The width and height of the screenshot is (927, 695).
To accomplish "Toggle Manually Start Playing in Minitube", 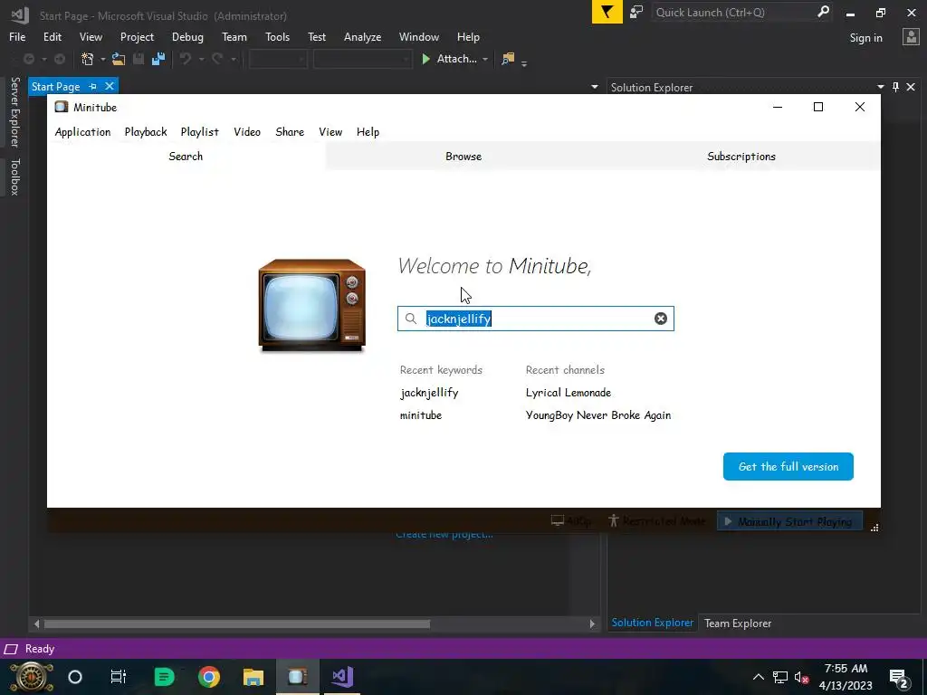I will click(x=788, y=521).
